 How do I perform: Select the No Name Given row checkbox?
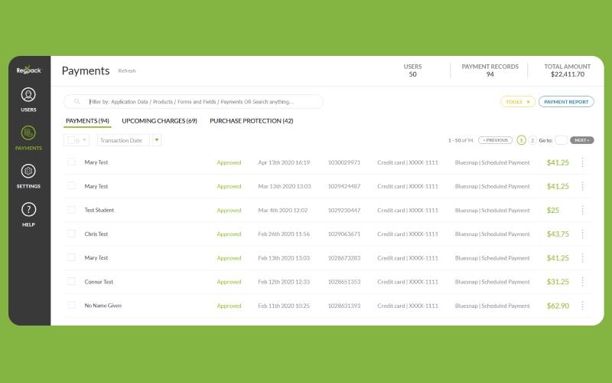71,305
